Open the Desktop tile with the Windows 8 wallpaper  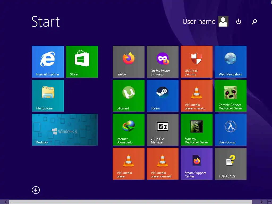(65, 130)
